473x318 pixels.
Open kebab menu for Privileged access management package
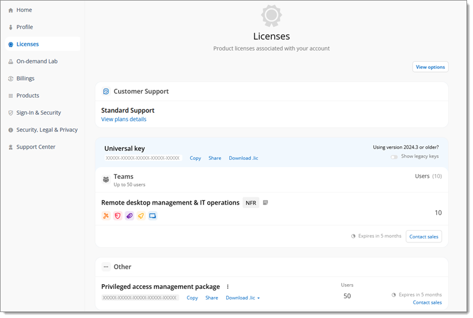[228, 286]
